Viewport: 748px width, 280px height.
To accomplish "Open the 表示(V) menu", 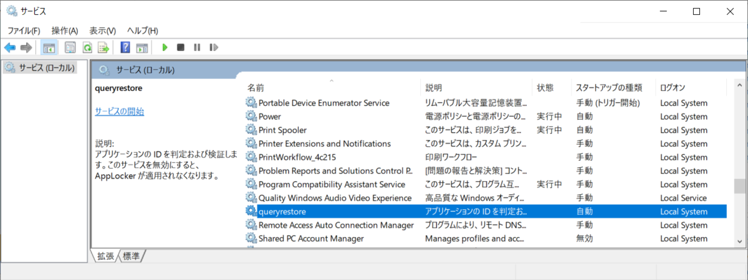I will coord(103,30).
